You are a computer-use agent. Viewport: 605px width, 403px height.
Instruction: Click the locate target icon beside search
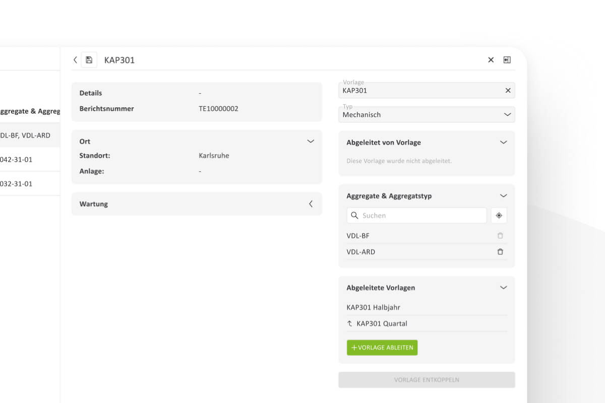click(499, 216)
